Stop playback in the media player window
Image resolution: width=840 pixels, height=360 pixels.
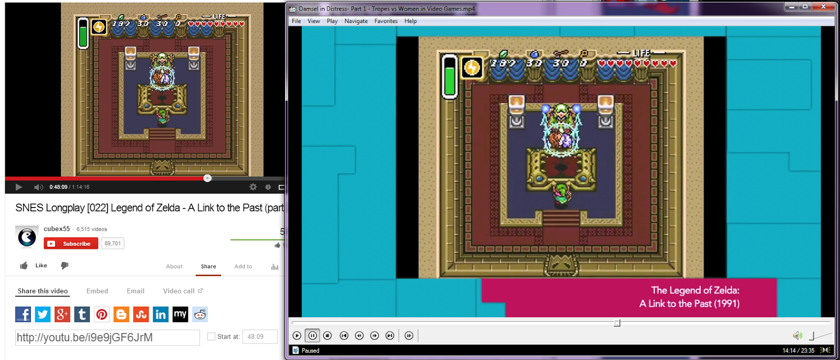[x=328, y=335]
